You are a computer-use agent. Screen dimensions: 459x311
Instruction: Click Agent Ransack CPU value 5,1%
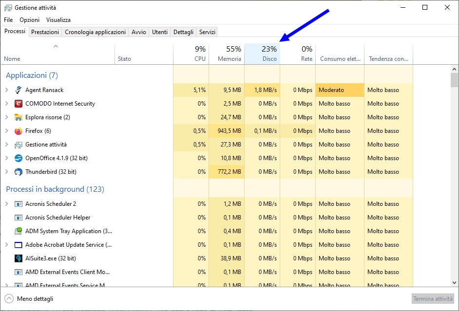pyautogui.click(x=200, y=90)
